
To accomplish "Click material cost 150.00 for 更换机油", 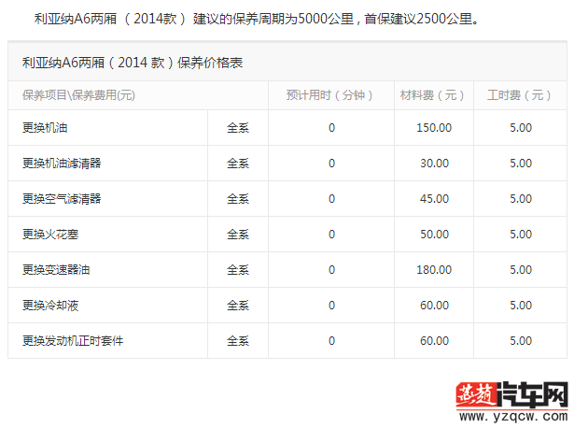I will point(434,127).
